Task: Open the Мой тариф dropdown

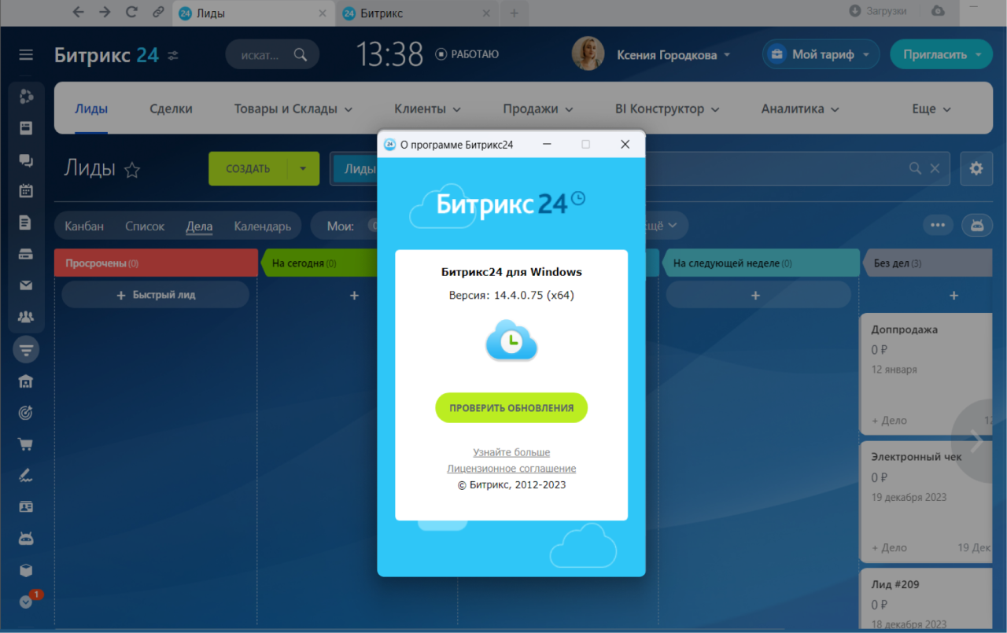Action: click(821, 54)
